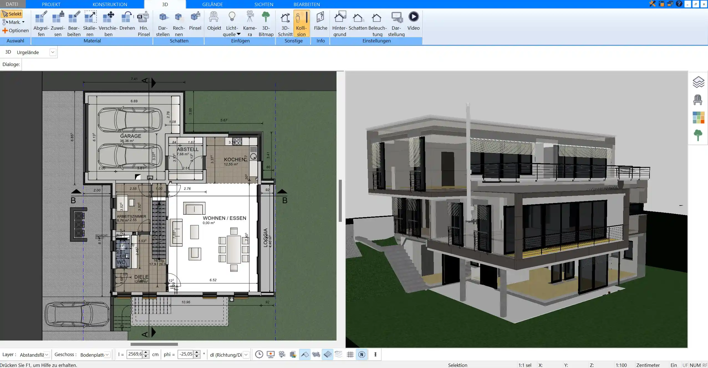708x368 pixels.
Task: Switch to the KONSTRUKTION tab
Action: click(x=110, y=4)
